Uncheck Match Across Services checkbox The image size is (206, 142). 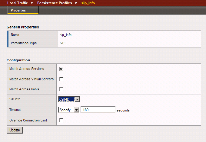point(61,69)
